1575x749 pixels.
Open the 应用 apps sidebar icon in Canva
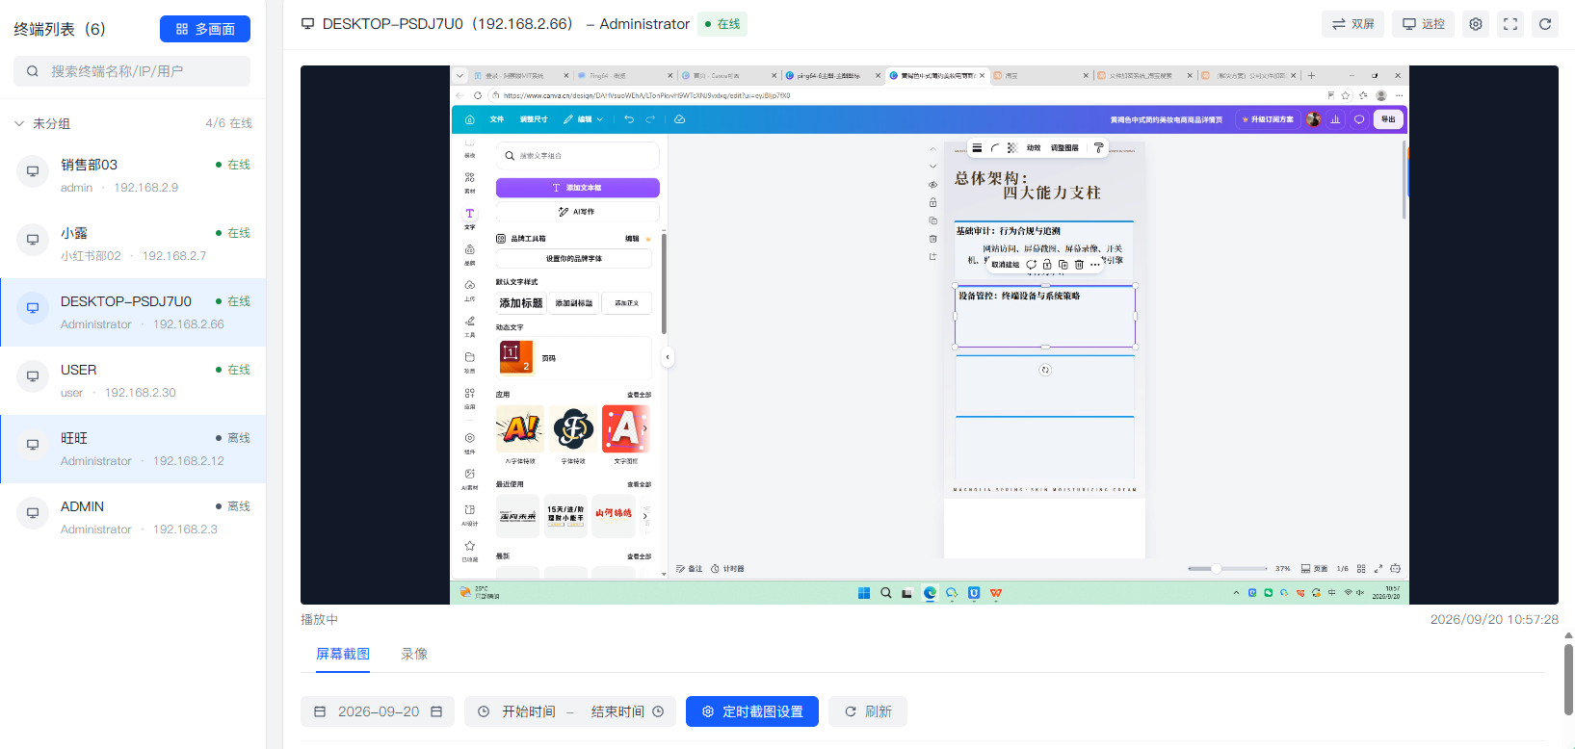(x=469, y=399)
